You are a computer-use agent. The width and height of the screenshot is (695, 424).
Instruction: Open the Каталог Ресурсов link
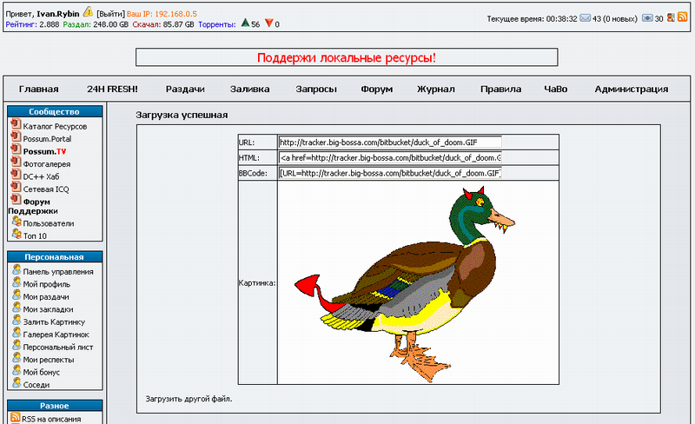55,126
